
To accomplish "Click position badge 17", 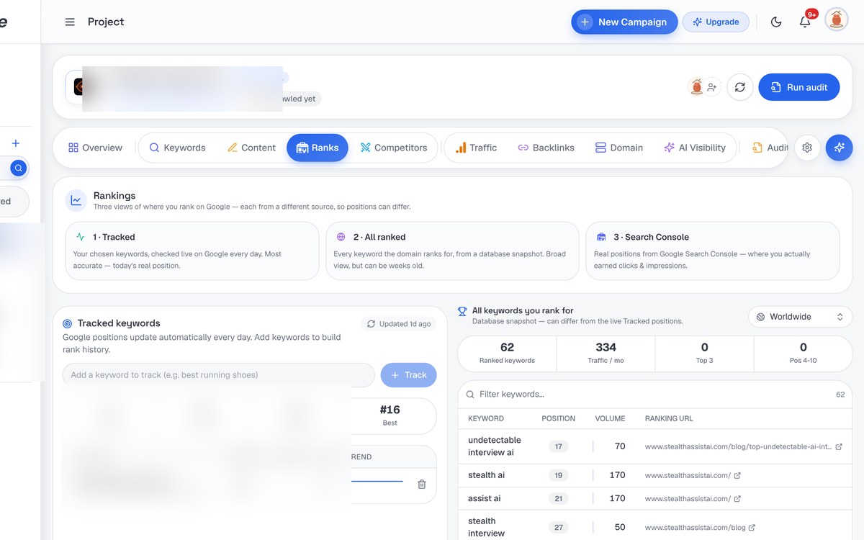I will pyautogui.click(x=558, y=446).
